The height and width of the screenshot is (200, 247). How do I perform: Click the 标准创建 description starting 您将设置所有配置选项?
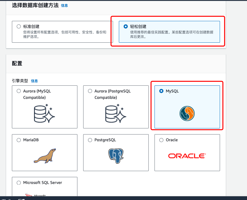[x=65, y=34]
